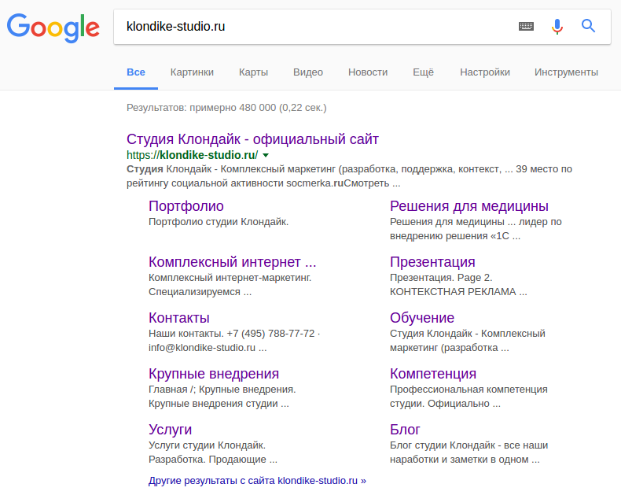Click the green https://klondike-studio.ru/ URL
The height and width of the screenshot is (495, 621).
192,155
